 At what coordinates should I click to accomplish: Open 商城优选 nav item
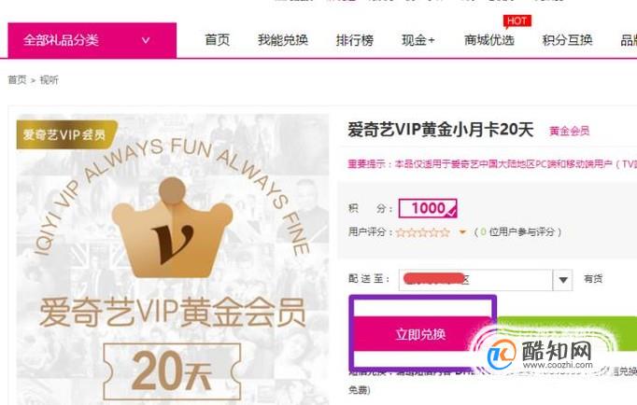[x=489, y=40]
